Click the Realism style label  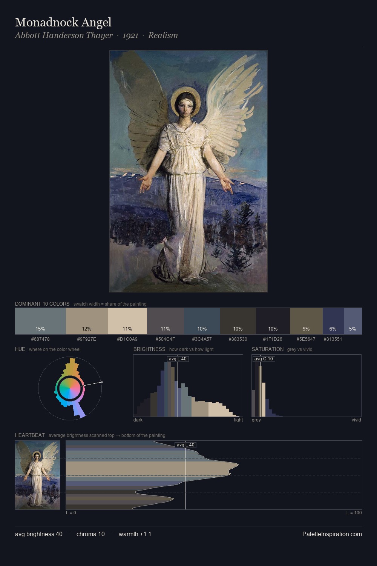tap(163, 35)
